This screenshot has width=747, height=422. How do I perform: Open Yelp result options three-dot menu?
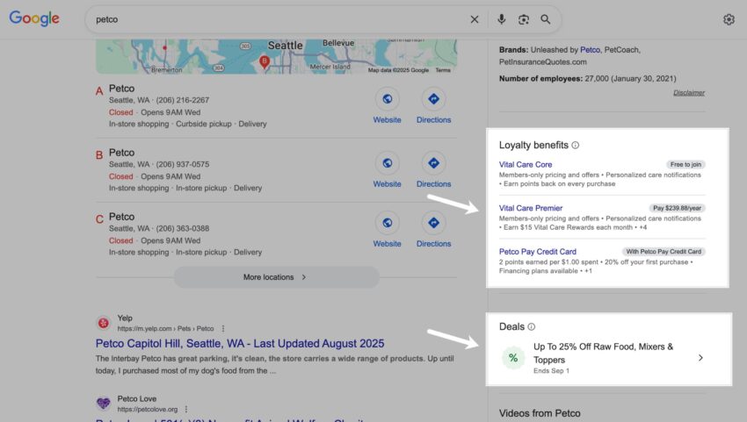[223, 329]
